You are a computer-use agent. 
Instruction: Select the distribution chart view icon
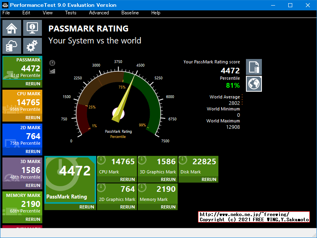(52, 71)
